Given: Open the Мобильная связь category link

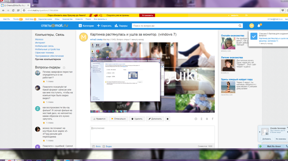Looking at the screenshot, I should point(44,46).
